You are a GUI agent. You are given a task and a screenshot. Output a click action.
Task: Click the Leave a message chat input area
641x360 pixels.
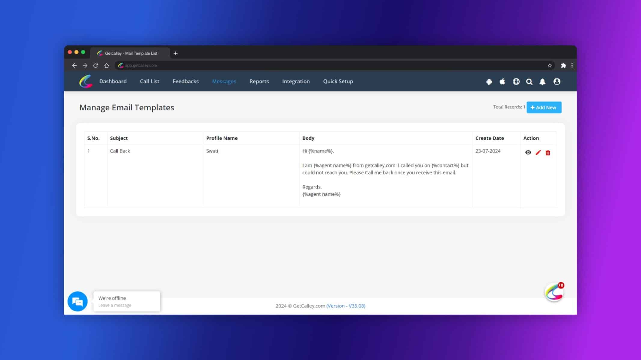click(114, 305)
